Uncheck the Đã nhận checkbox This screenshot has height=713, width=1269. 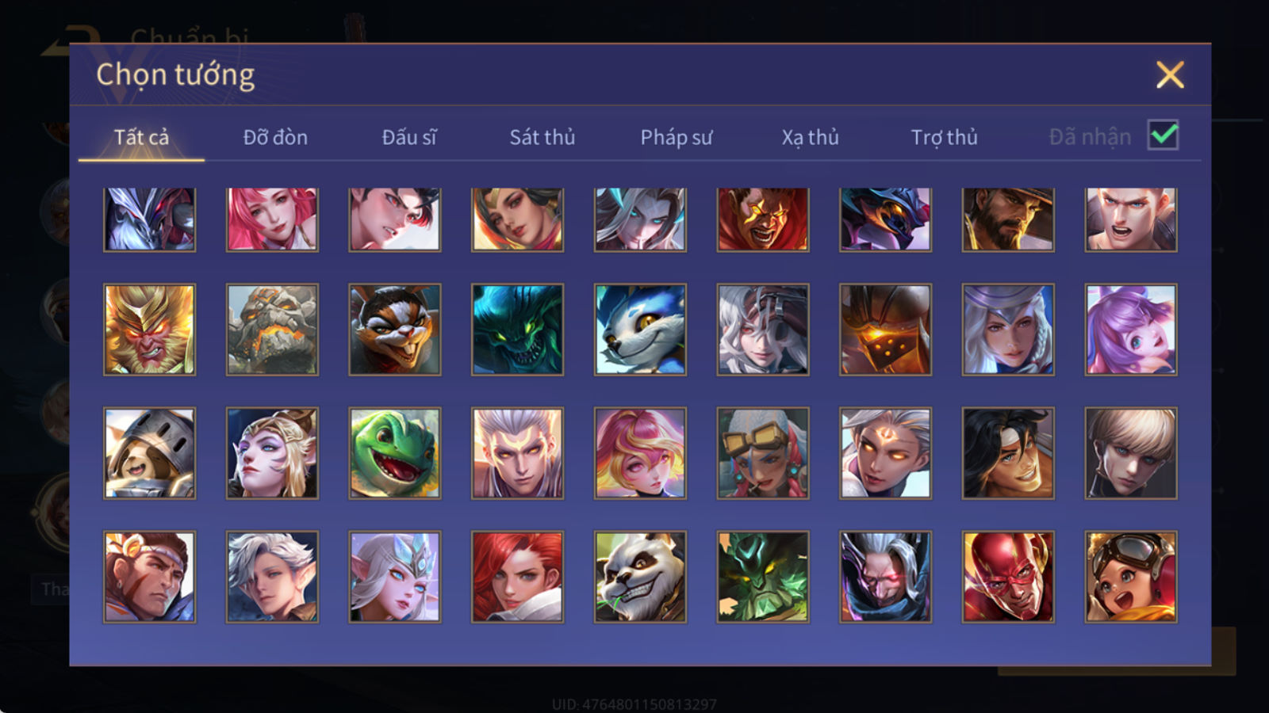coord(1163,135)
